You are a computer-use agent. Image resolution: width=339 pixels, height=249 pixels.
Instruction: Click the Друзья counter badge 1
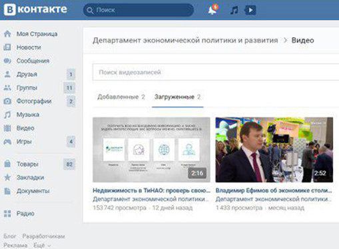[x=71, y=75]
